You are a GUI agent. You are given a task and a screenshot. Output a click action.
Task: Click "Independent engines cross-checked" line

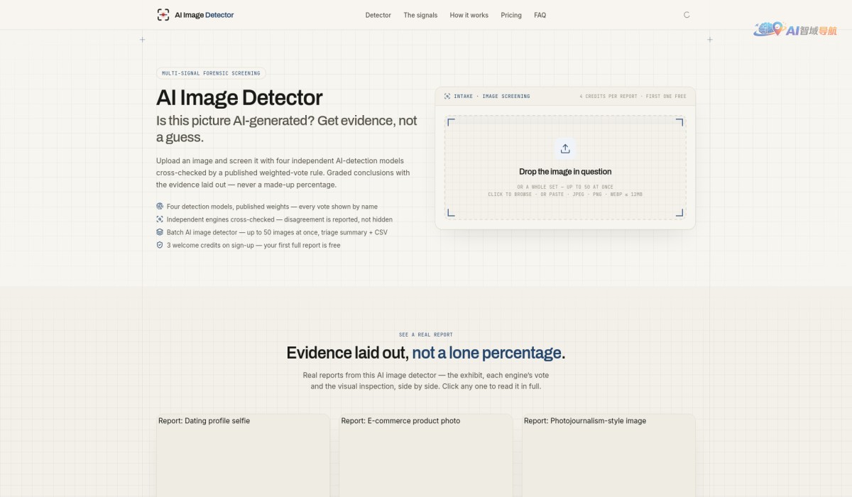[280, 219]
